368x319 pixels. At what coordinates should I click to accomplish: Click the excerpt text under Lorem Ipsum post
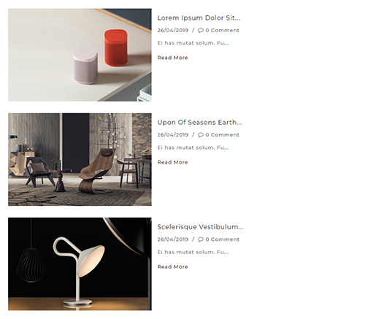(193, 43)
